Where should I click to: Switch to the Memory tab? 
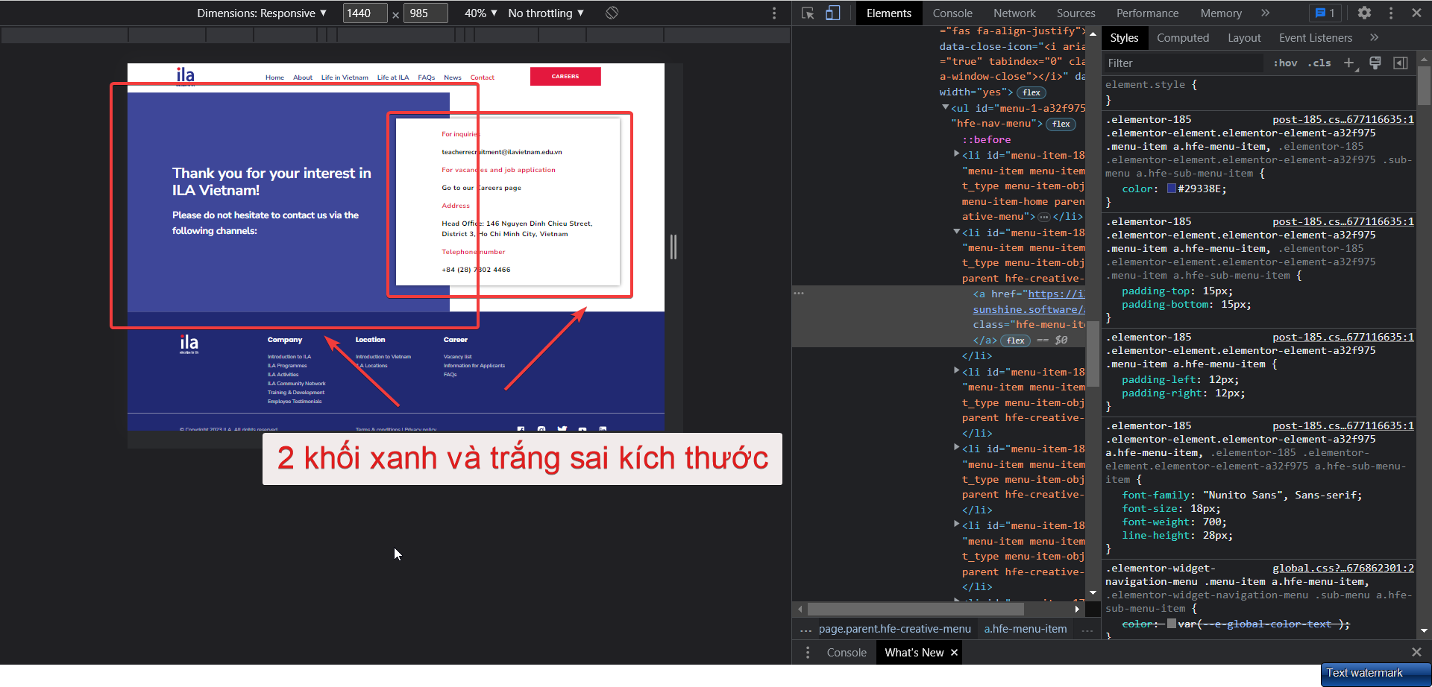click(x=1221, y=13)
